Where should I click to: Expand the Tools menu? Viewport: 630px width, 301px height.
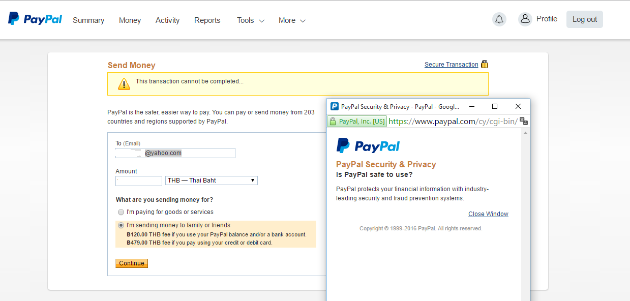(x=251, y=20)
